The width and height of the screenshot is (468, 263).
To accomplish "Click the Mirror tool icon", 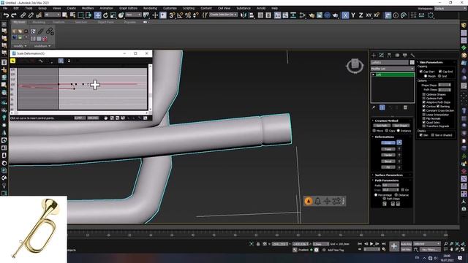I will (244, 15).
